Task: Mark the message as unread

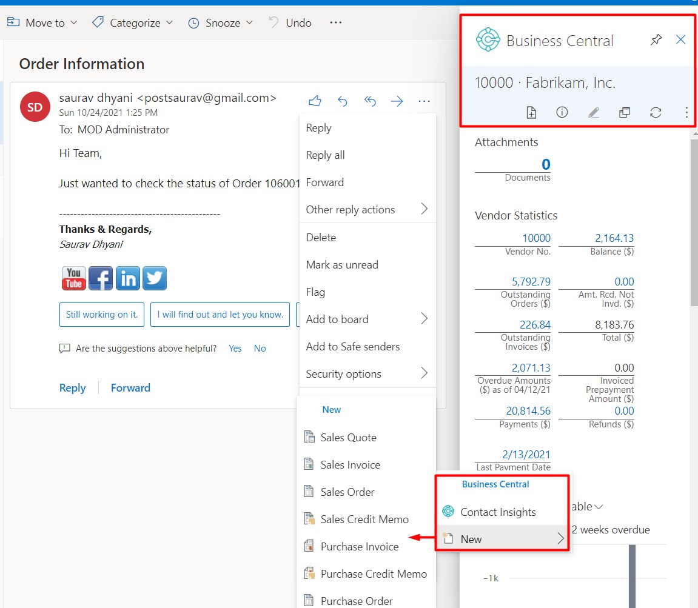Action: point(341,264)
